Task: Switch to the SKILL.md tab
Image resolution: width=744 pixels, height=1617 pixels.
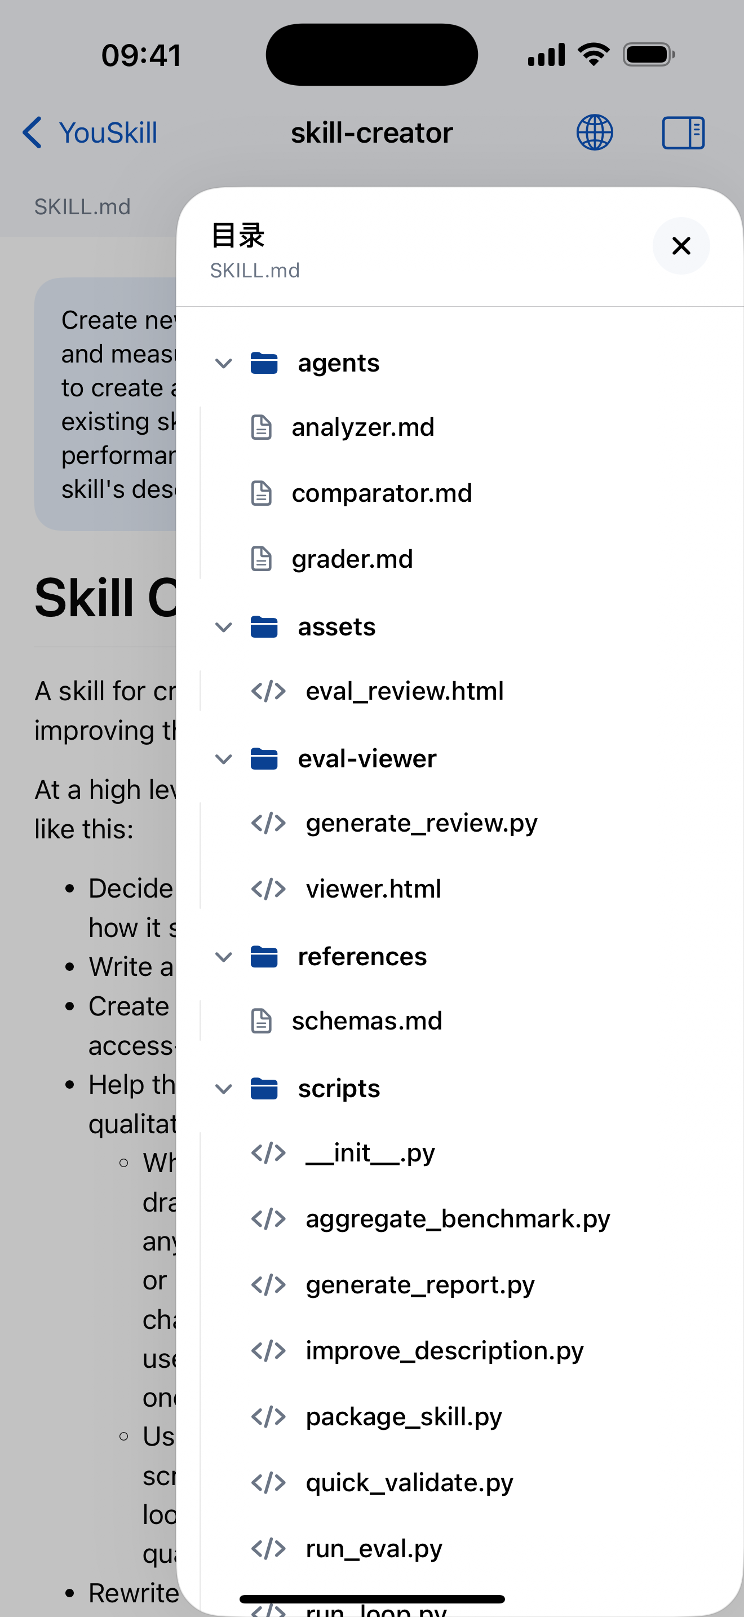Action: click(x=82, y=206)
